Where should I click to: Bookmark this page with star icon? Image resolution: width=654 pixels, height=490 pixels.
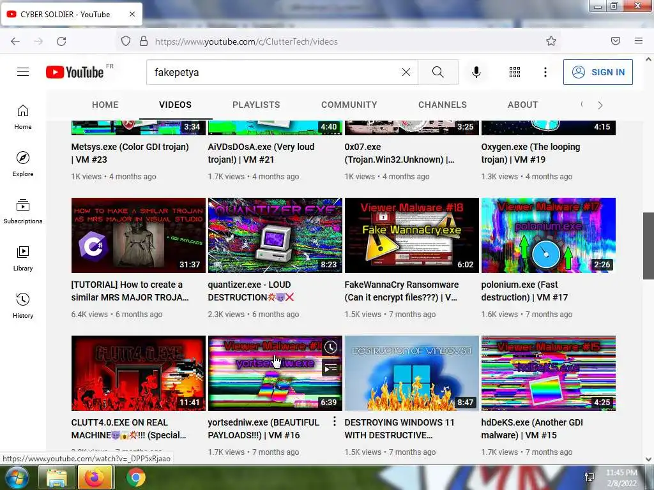pyautogui.click(x=551, y=41)
